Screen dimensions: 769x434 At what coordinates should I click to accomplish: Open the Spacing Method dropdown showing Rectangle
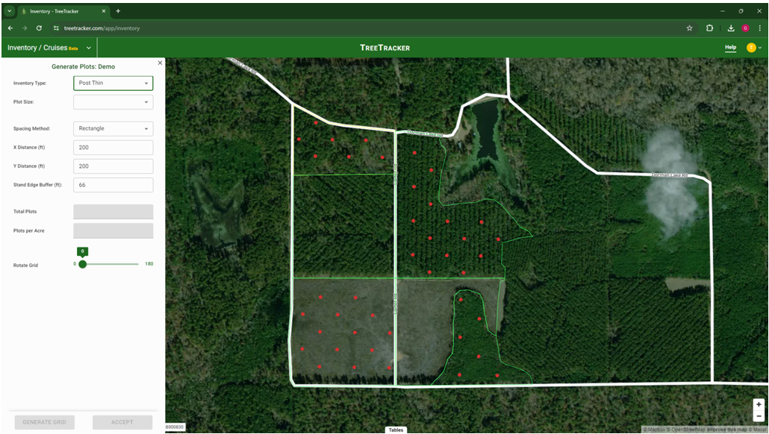(112, 128)
